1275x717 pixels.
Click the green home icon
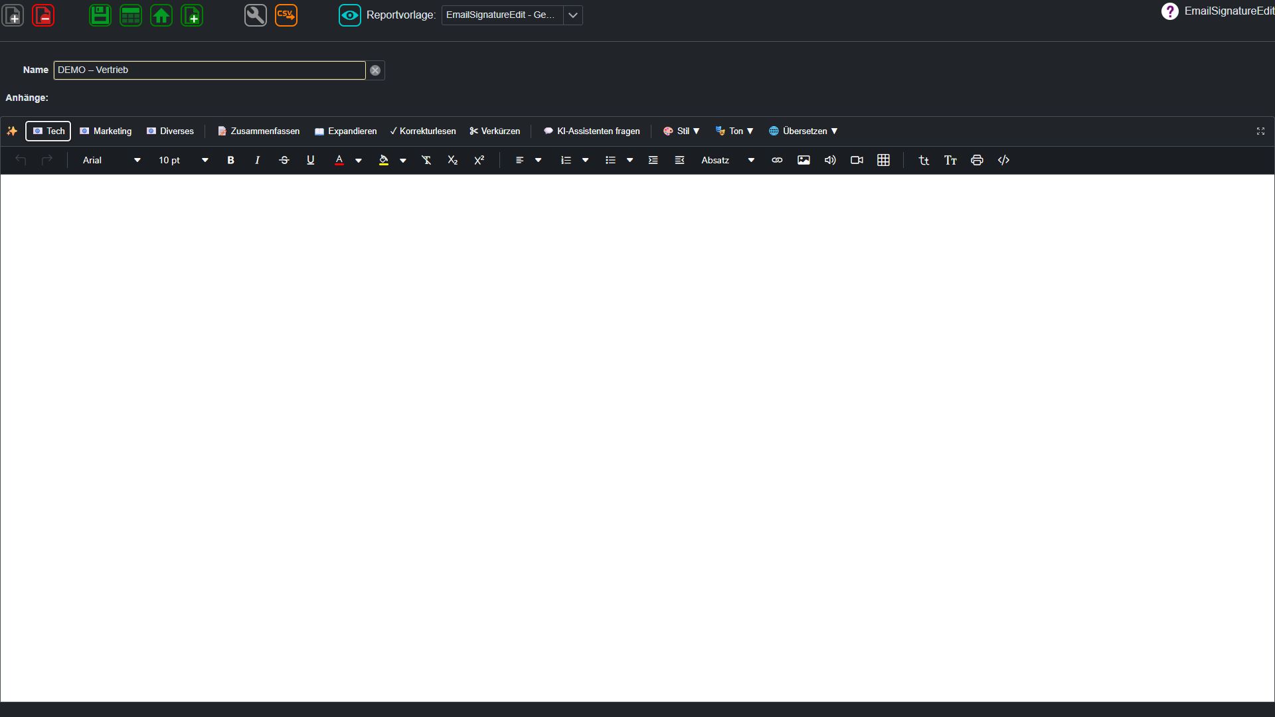coord(161,15)
